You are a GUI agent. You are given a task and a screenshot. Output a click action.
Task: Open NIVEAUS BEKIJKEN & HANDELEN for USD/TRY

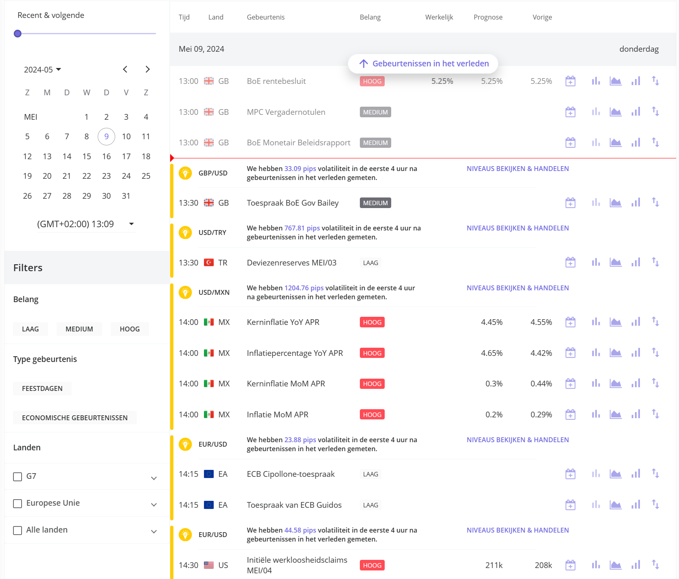pos(518,228)
